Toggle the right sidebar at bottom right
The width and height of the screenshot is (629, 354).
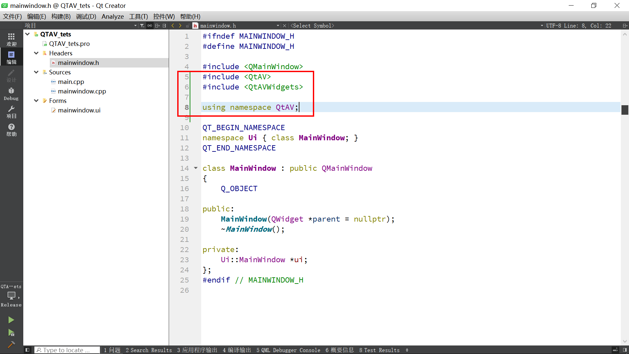625,350
